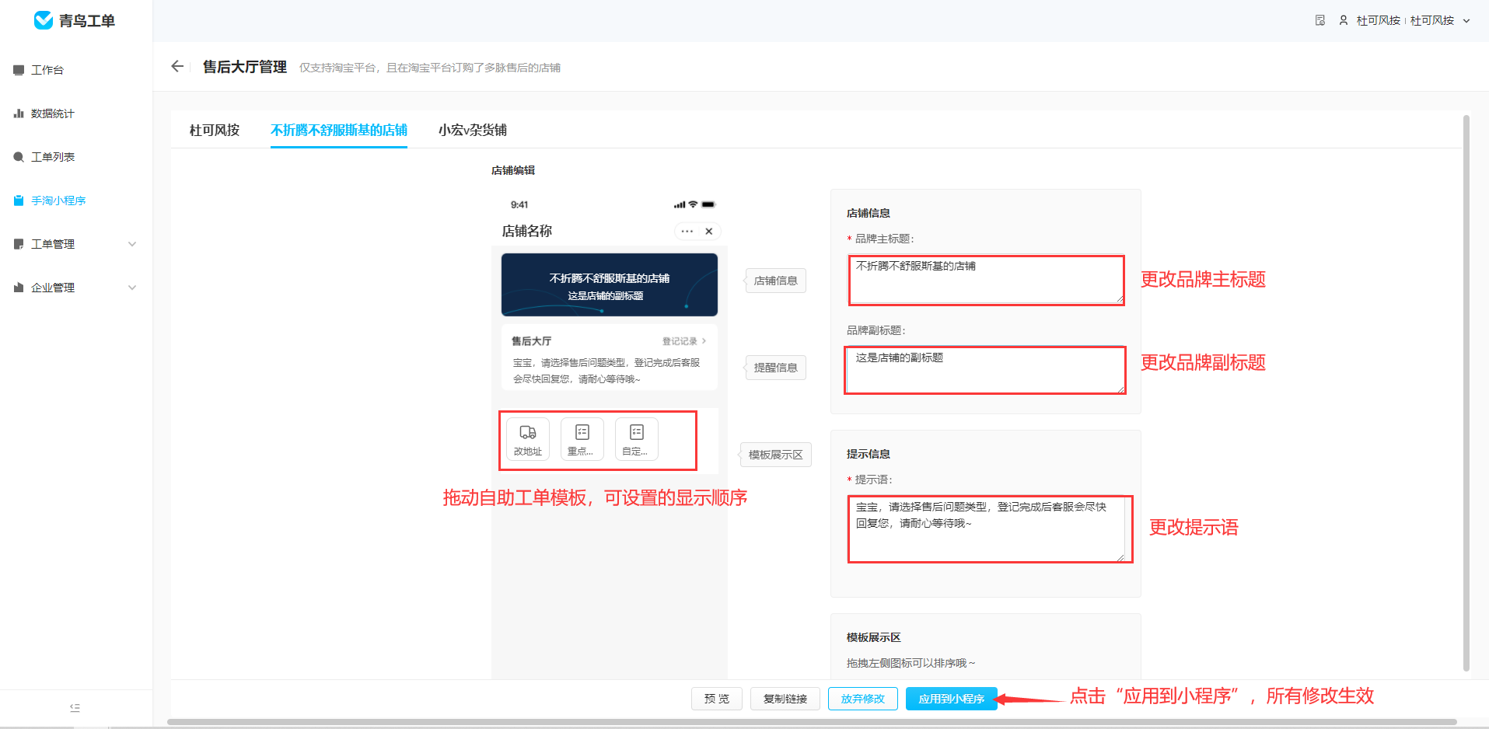This screenshot has height=729, width=1489.
Task: Open 工单列表 search icon
Action: pos(19,157)
